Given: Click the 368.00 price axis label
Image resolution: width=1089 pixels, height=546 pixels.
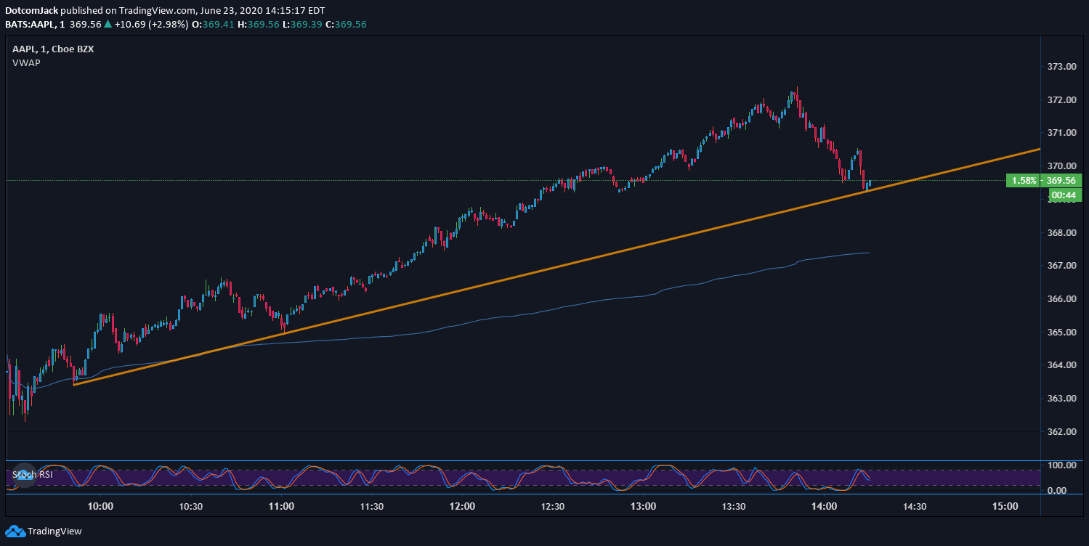Looking at the screenshot, I should 1061,232.
